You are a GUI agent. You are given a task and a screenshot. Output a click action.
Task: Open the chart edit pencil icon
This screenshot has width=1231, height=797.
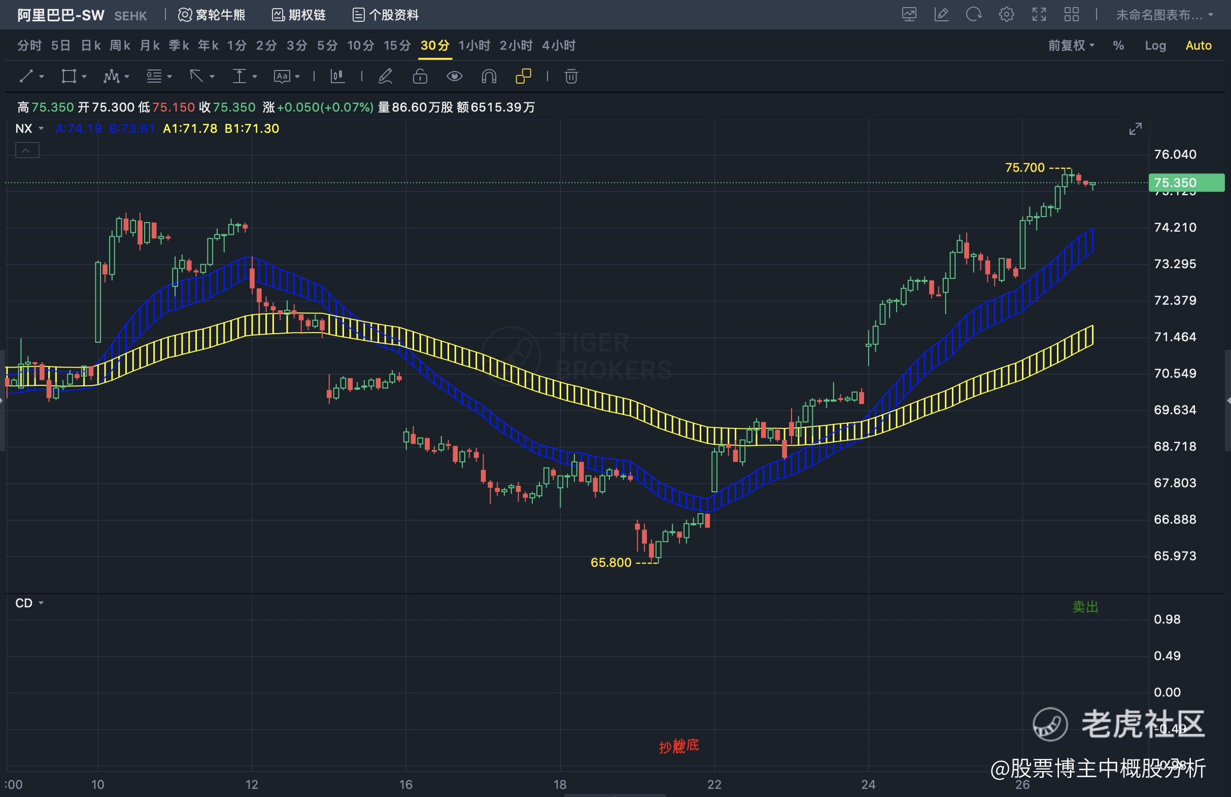[942, 15]
